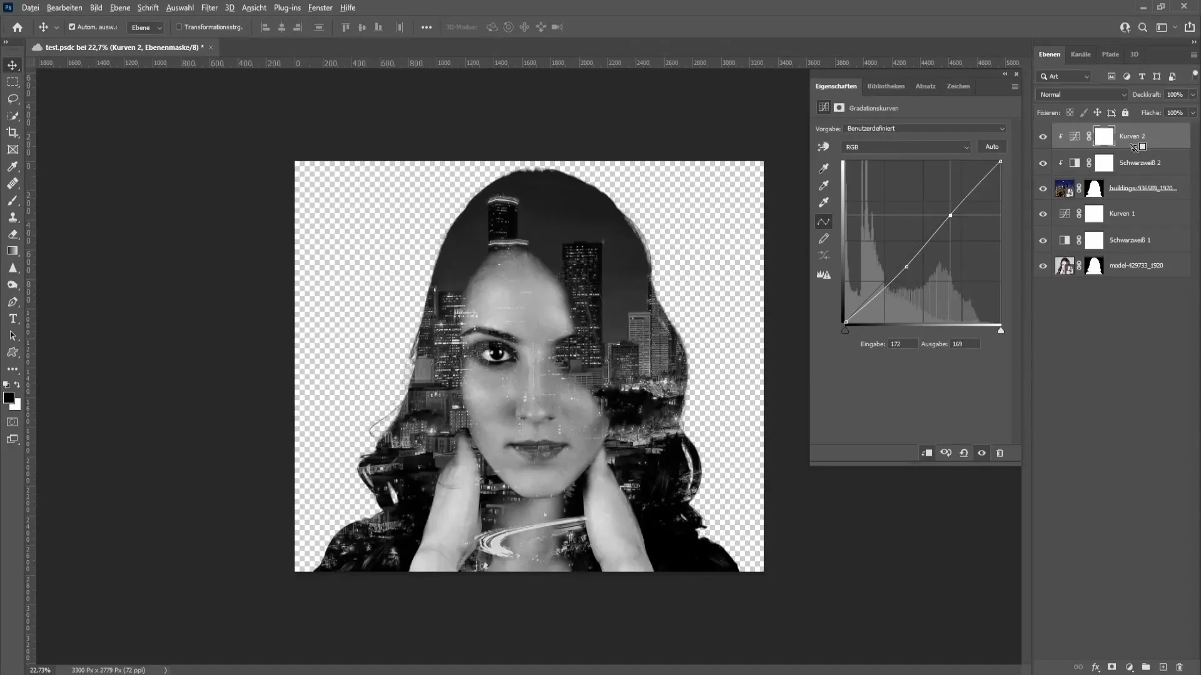Screen dimensions: 1201x675
Task: Switch to the Kanäle tab
Action: pyautogui.click(x=1080, y=54)
